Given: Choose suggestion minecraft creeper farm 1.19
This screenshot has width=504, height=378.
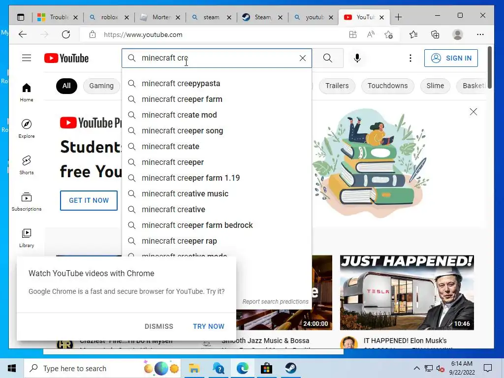Looking at the screenshot, I should coord(217,178).
